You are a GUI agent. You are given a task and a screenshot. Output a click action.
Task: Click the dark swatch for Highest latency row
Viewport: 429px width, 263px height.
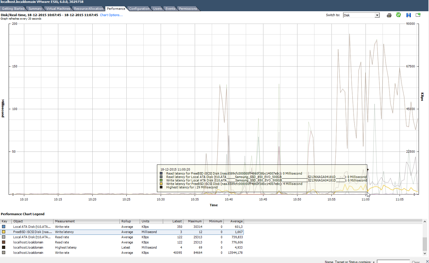tap(4, 247)
